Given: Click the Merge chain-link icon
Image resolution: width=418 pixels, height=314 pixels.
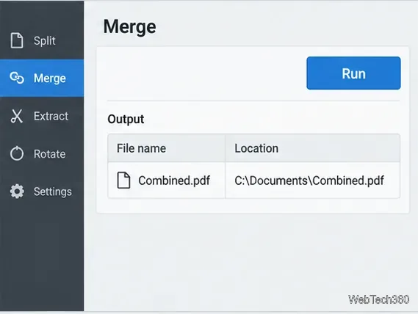Looking at the screenshot, I should [17, 78].
